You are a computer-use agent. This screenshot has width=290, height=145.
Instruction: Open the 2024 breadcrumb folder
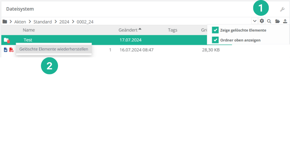tap(64, 22)
